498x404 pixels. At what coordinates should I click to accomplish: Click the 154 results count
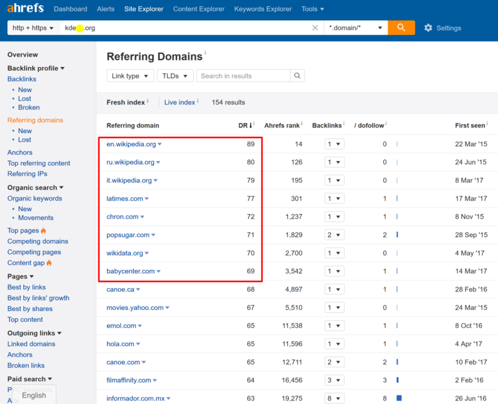[228, 103]
